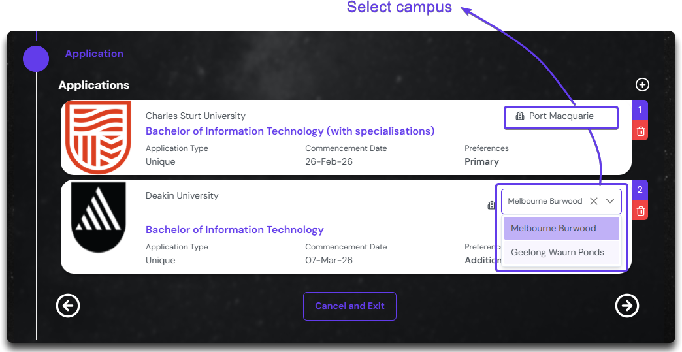This screenshot has width=682, height=352.
Task: Click the campus building icon beside Port Macquarie
Action: click(520, 116)
